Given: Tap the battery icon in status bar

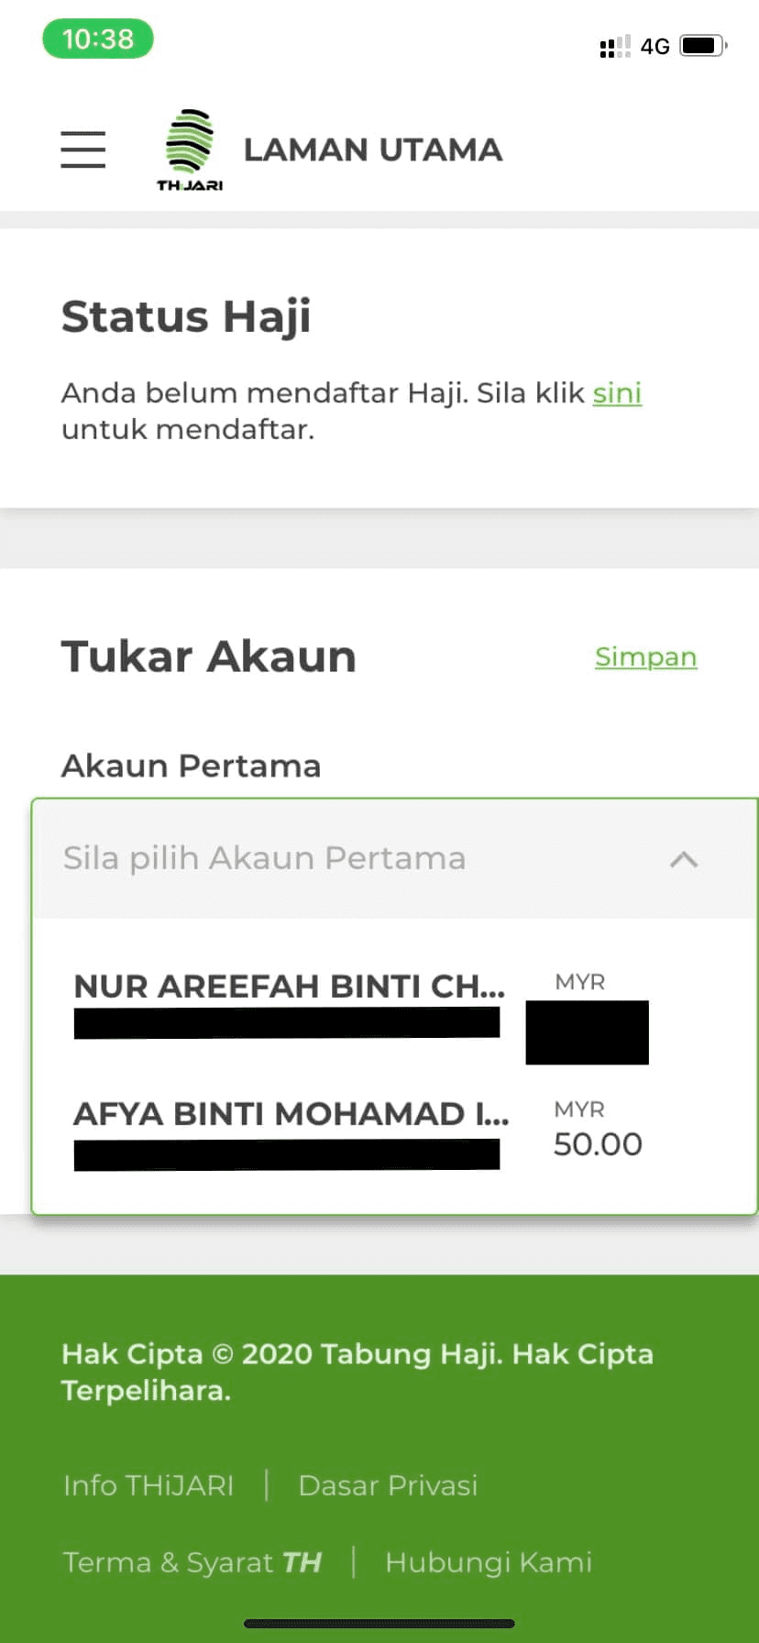Looking at the screenshot, I should coord(703,45).
